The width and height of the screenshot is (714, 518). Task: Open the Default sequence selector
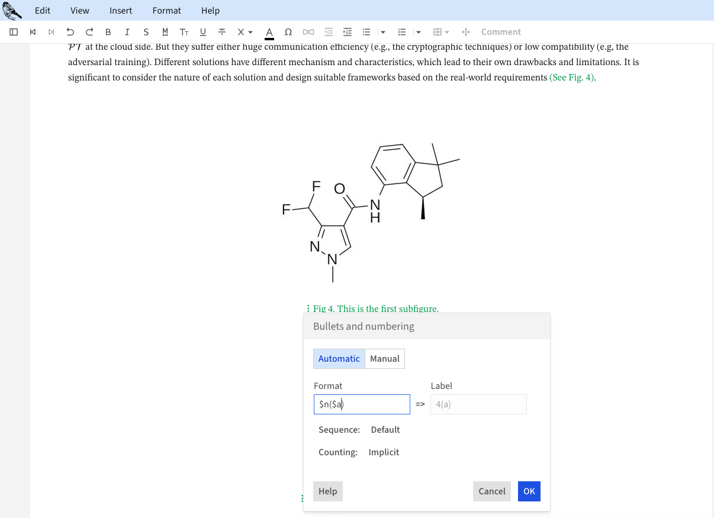point(385,430)
